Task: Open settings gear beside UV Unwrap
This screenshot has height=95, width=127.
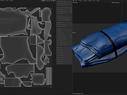Action: [71, 10]
